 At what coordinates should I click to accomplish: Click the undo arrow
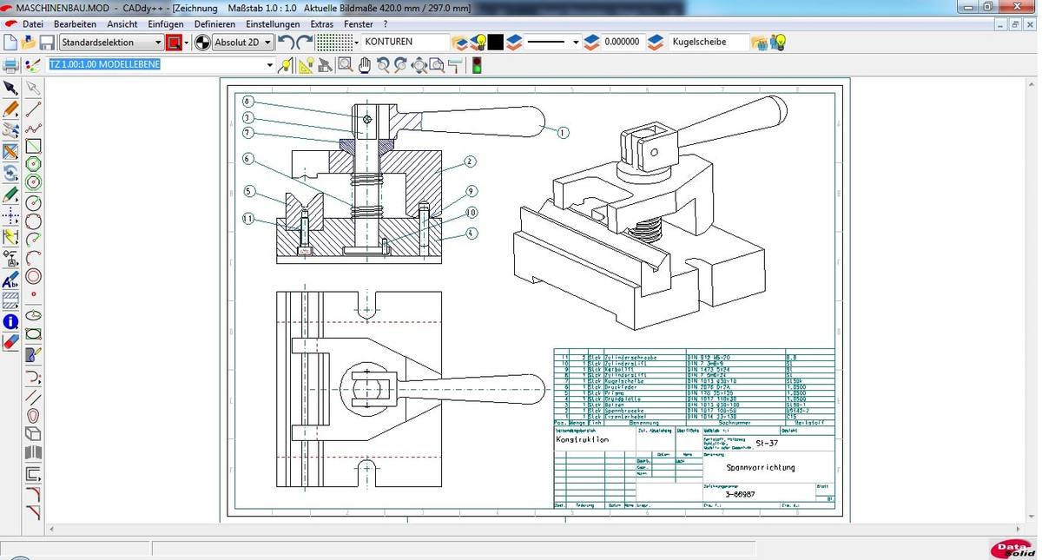point(286,43)
